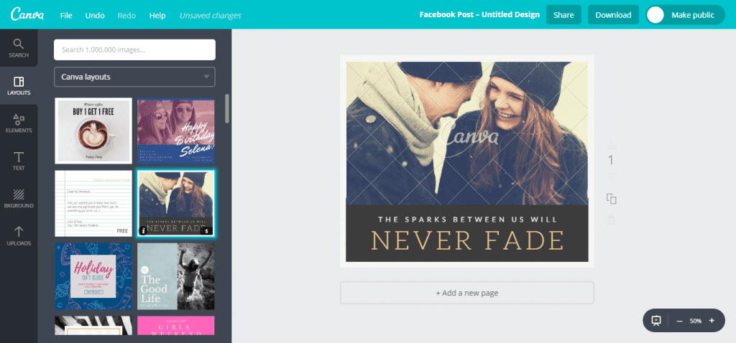Open the Elements panel
This screenshot has width=736, height=343.
click(x=18, y=123)
